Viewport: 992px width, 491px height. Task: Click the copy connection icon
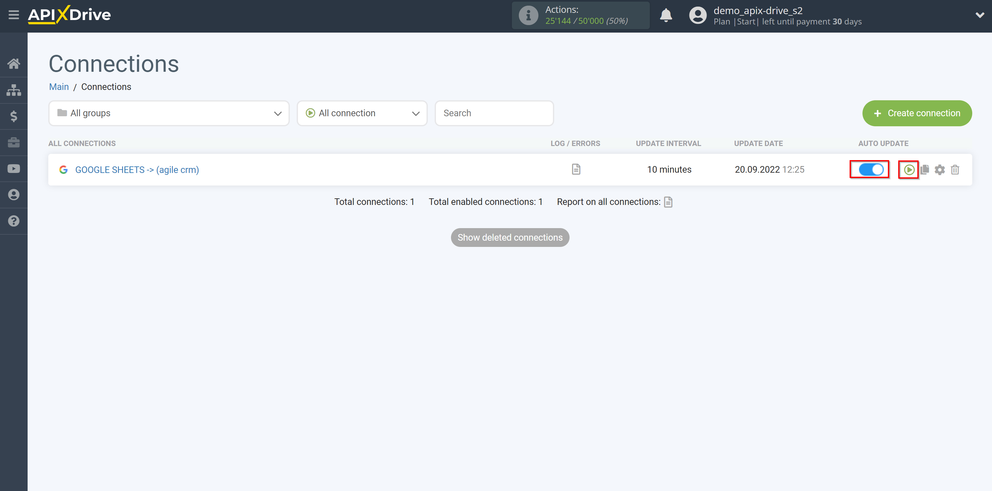pos(925,169)
